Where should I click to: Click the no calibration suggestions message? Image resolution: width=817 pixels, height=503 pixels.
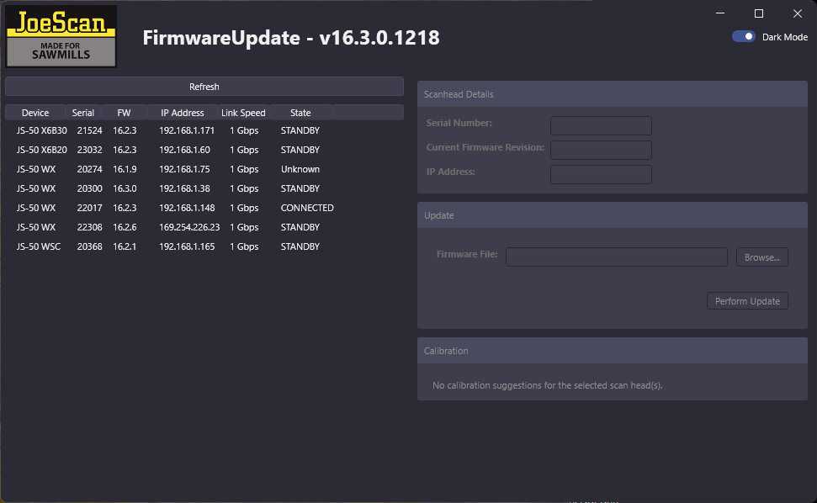pos(547,385)
